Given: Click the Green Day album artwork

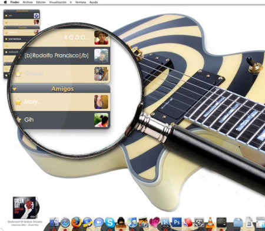Looking at the screenshot, I should pyautogui.click(x=25, y=207).
